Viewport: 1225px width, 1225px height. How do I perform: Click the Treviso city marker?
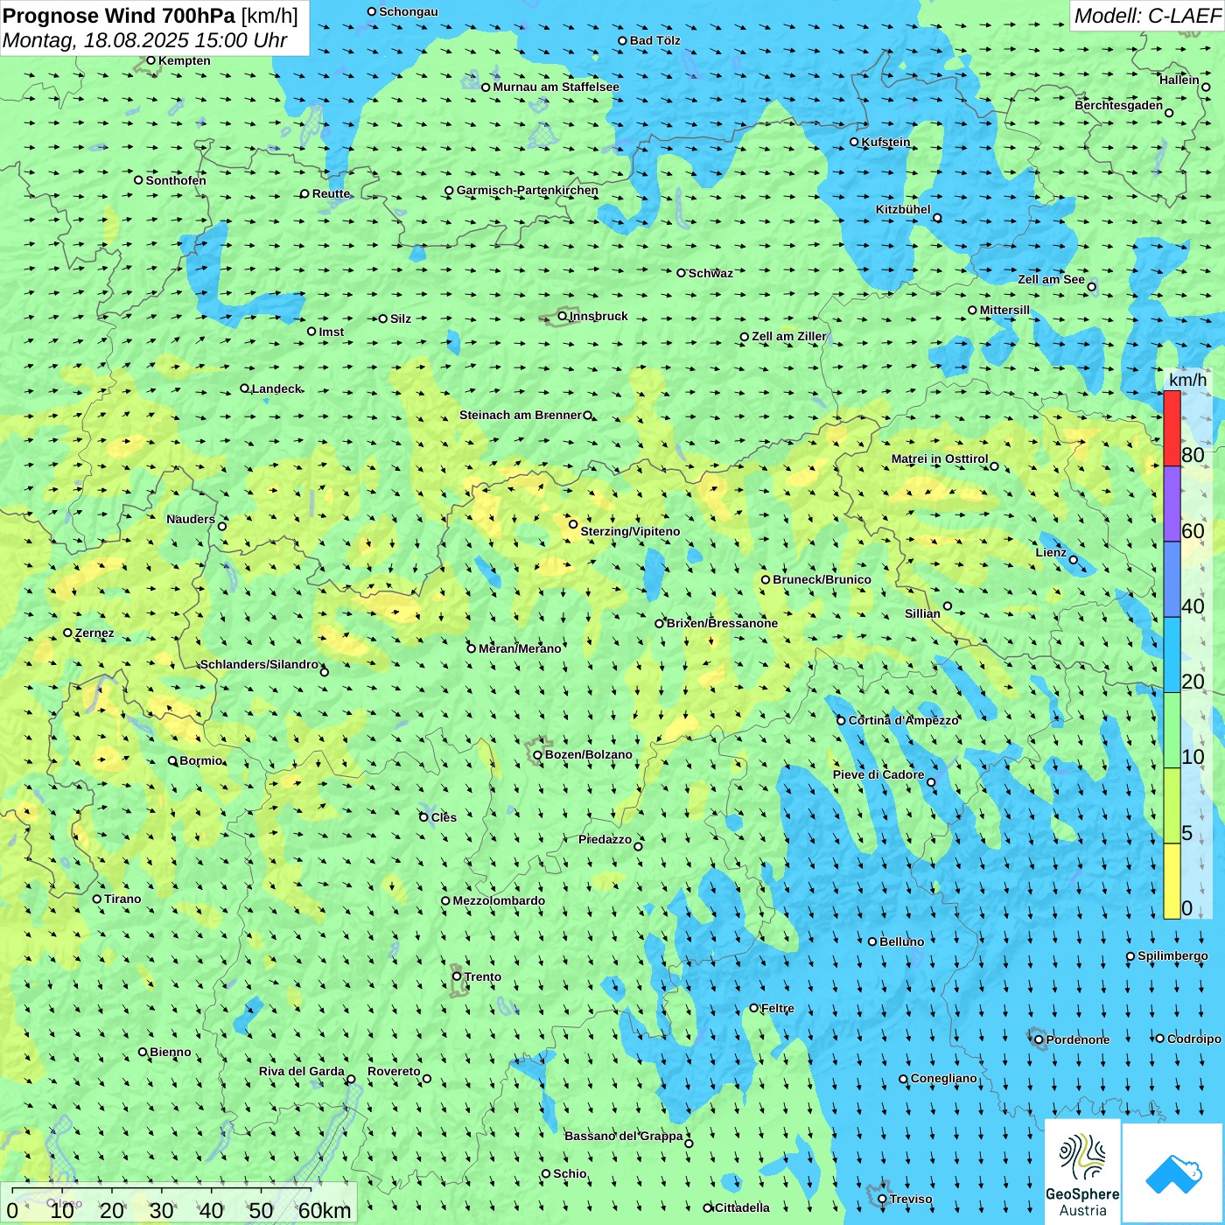[882, 1199]
